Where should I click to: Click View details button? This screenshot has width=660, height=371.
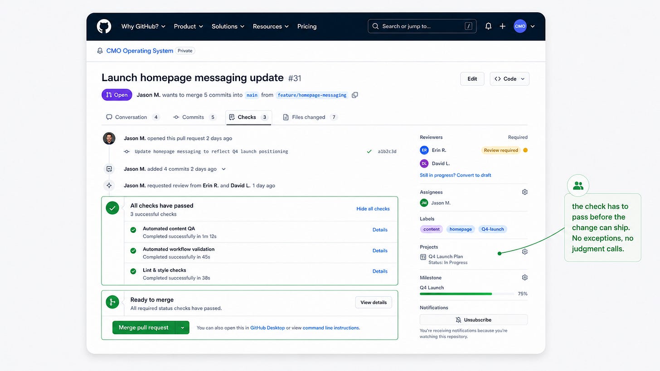pyautogui.click(x=374, y=303)
